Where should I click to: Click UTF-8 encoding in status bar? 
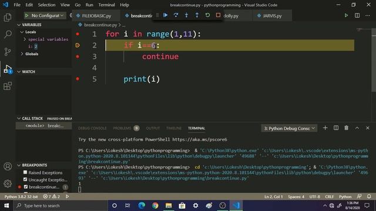click(x=315, y=197)
